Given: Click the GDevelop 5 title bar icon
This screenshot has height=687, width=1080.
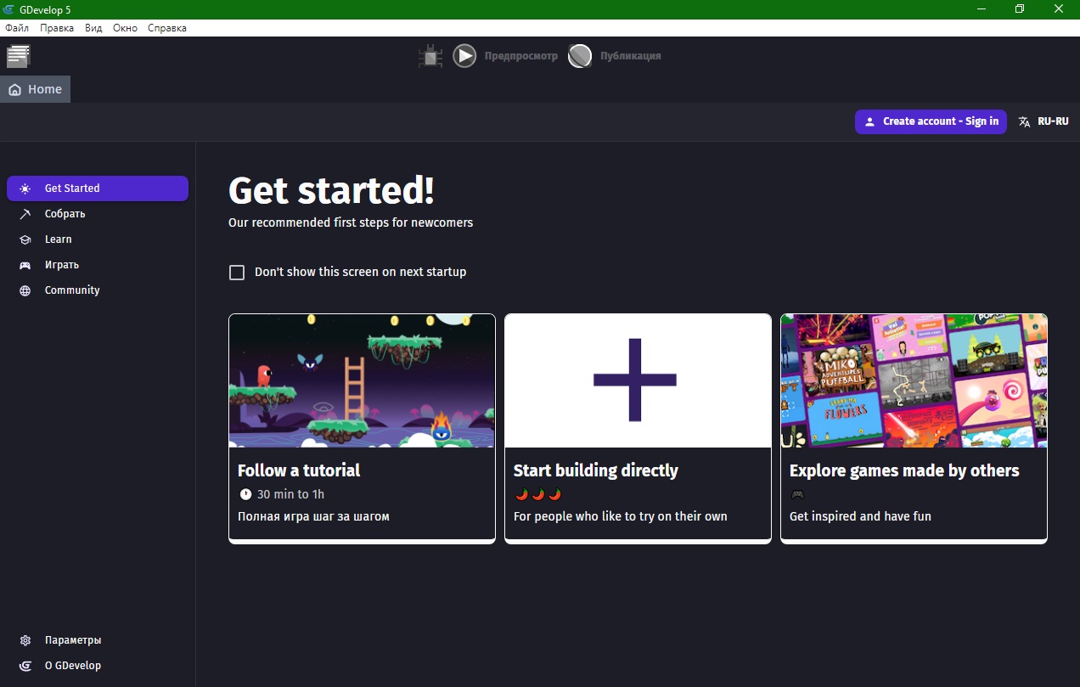Looking at the screenshot, I should pyautogui.click(x=8, y=9).
